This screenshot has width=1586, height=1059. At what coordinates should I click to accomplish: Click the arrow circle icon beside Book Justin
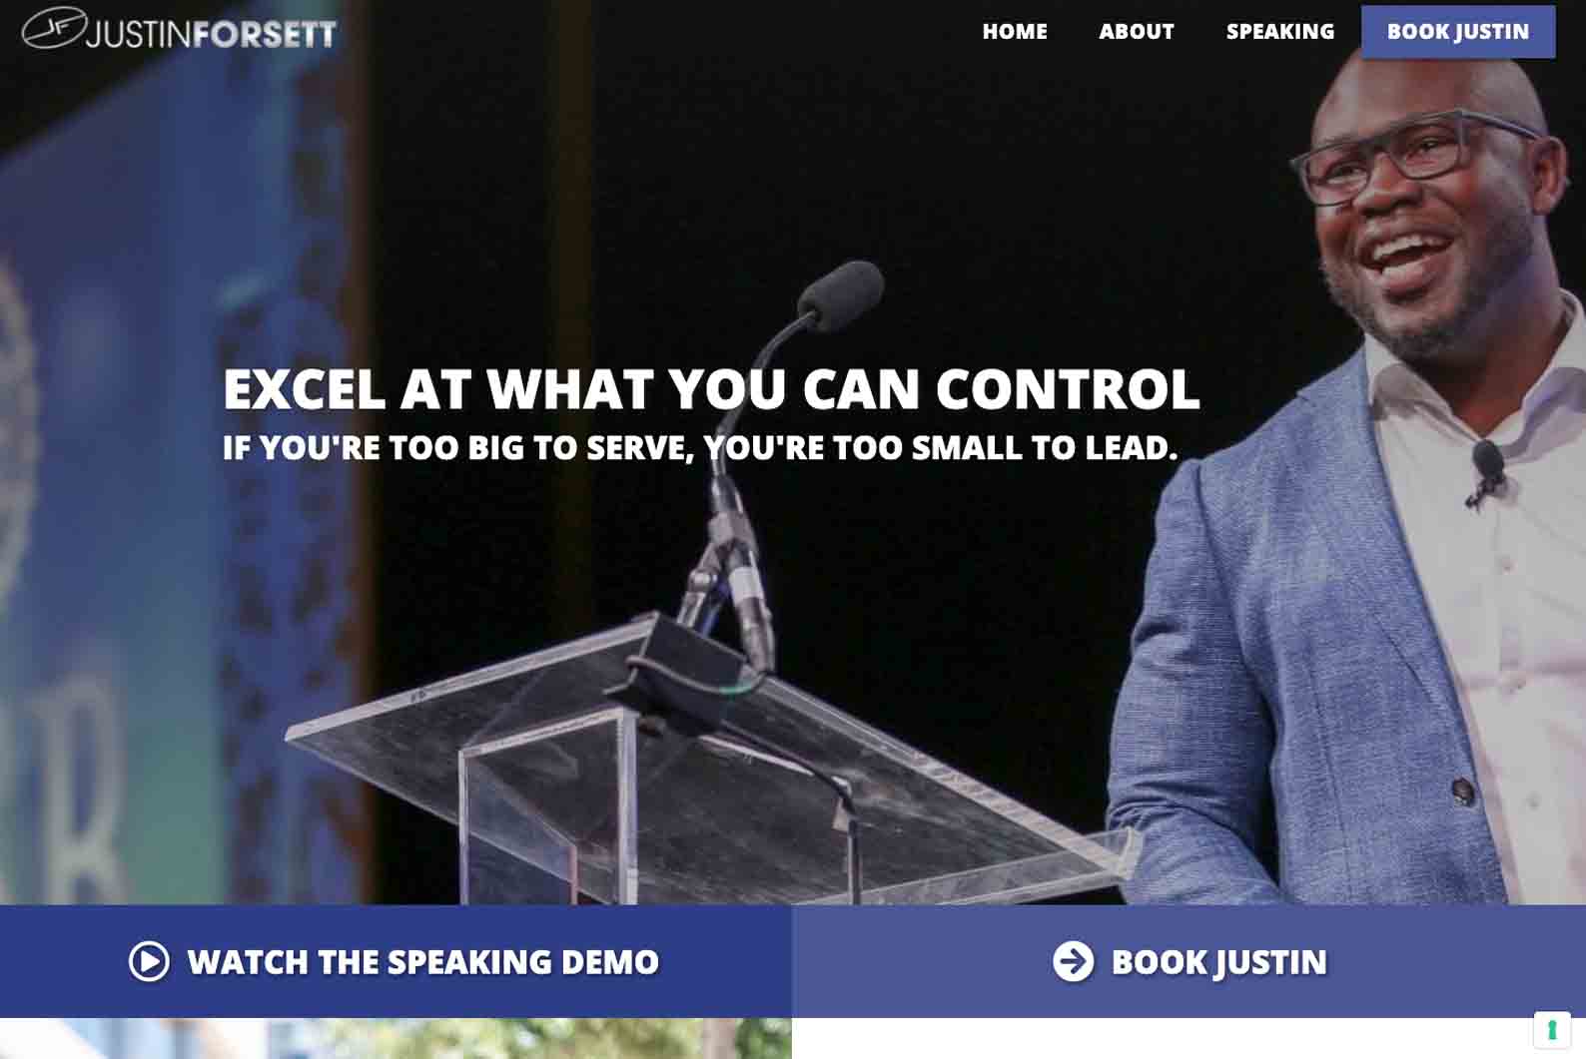point(1073,961)
